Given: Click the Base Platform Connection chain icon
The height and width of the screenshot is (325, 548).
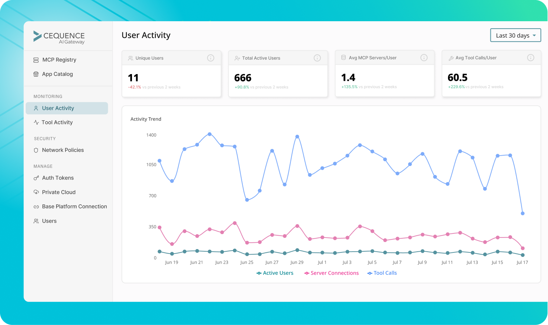Looking at the screenshot, I should tap(36, 206).
